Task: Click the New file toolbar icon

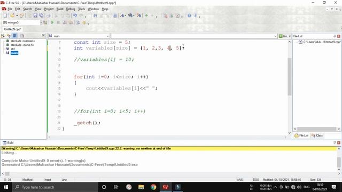Action: 5,15
